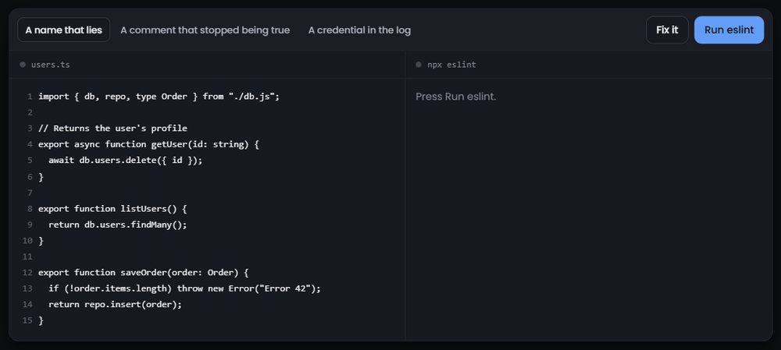Click the db.users.findMany return line
781x350 pixels.
tap(118, 224)
